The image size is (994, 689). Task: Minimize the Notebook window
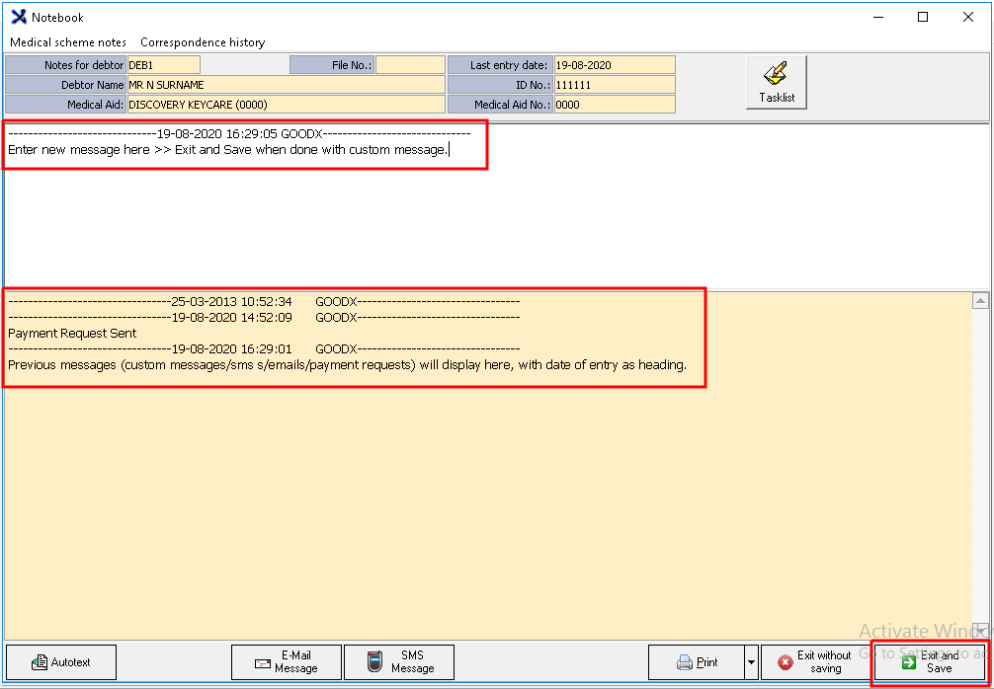click(x=878, y=17)
